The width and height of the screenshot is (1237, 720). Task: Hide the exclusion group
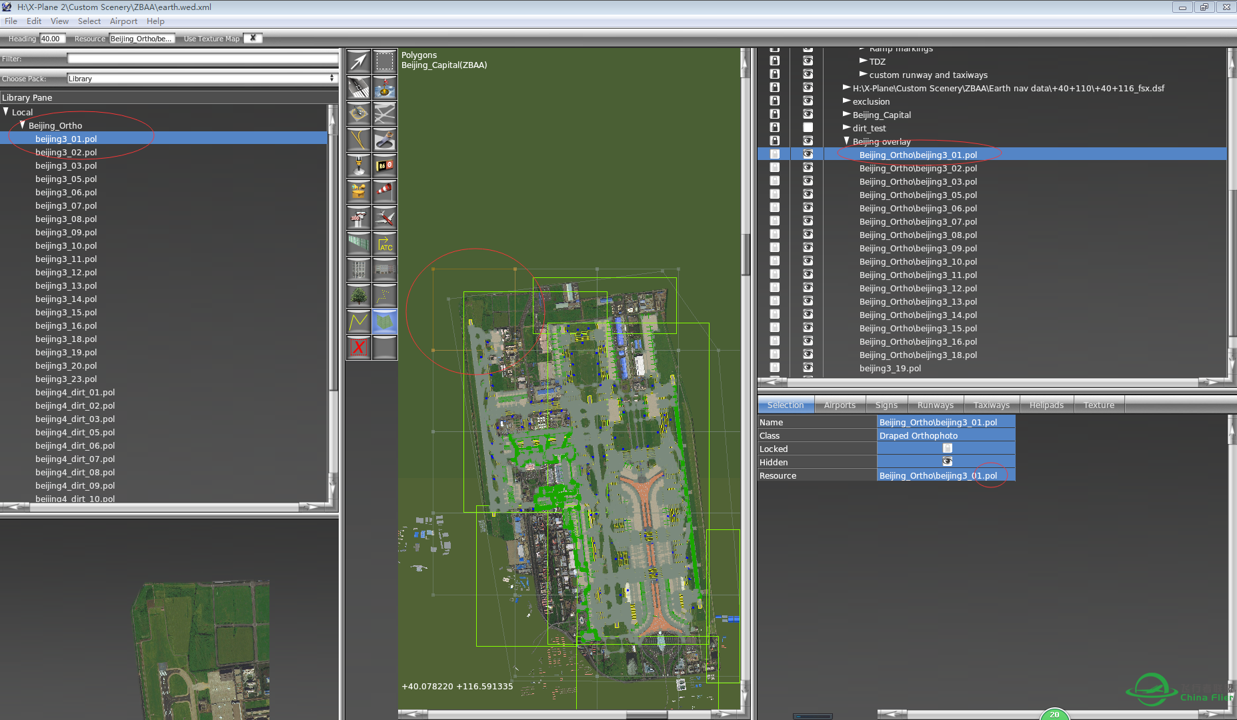(x=808, y=101)
